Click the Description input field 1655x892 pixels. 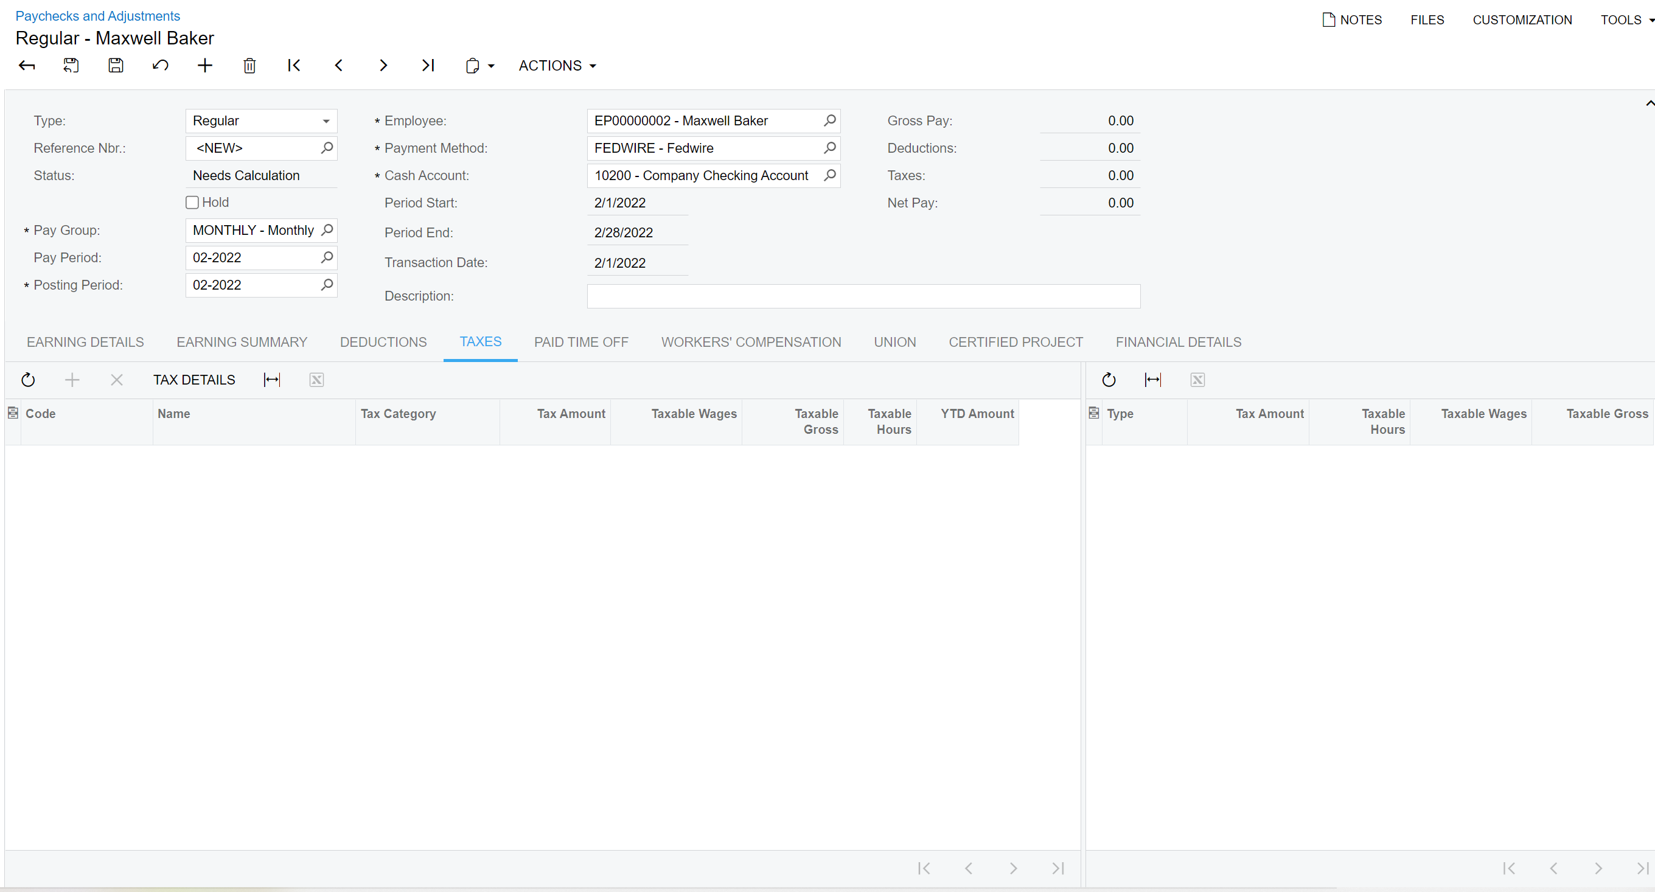[x=863, y=296]
